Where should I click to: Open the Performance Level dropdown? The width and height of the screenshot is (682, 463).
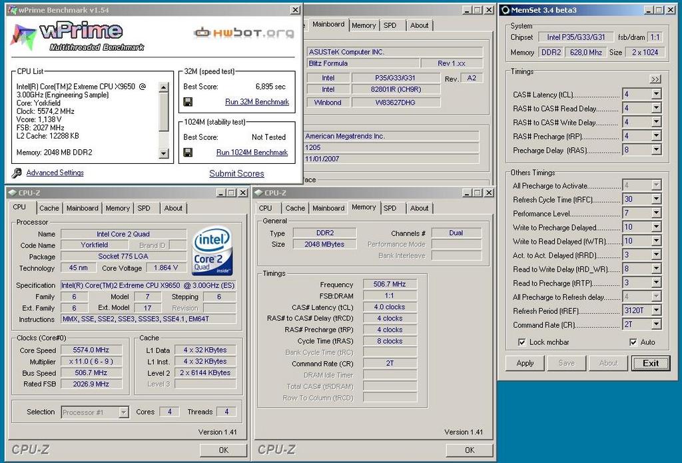click(x=656, y=213)
